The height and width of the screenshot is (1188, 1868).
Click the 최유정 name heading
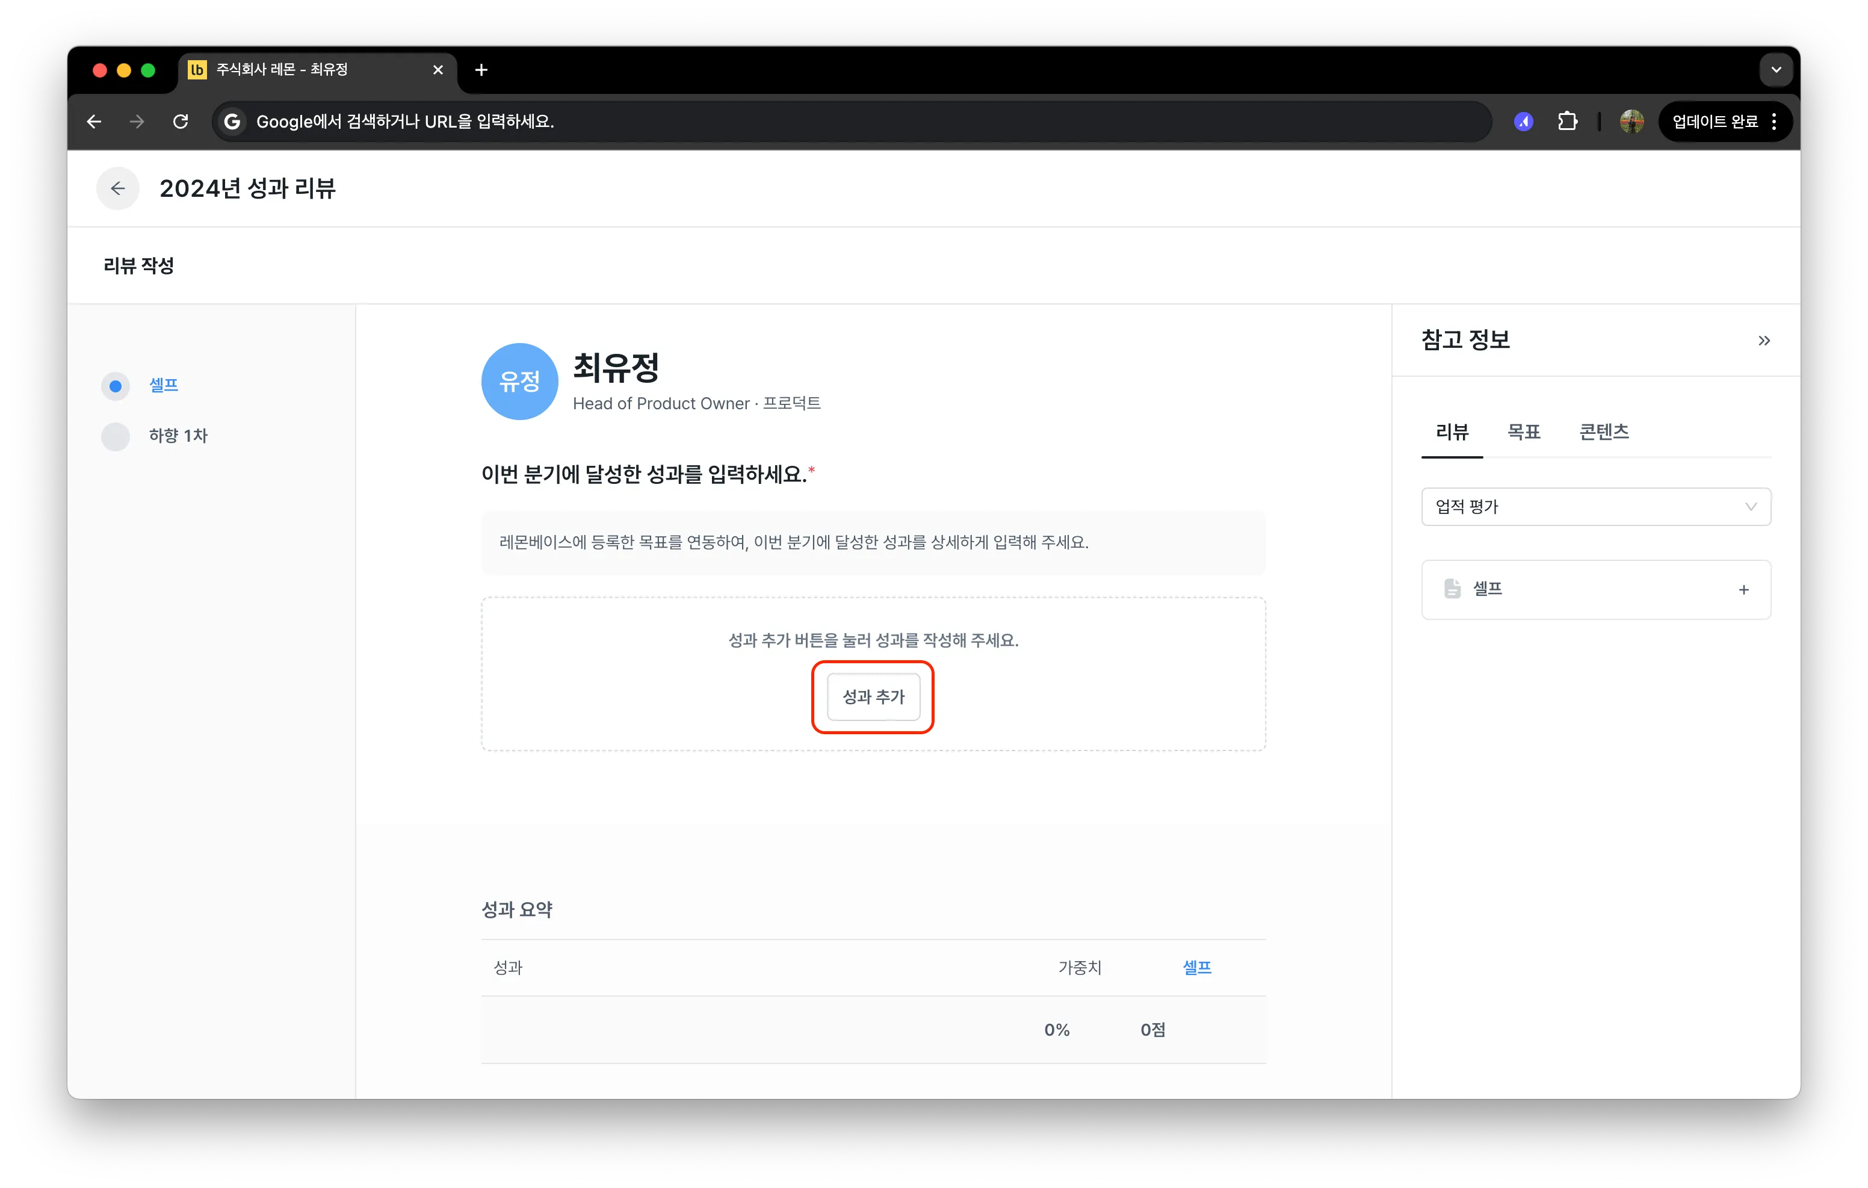point(616,368)
